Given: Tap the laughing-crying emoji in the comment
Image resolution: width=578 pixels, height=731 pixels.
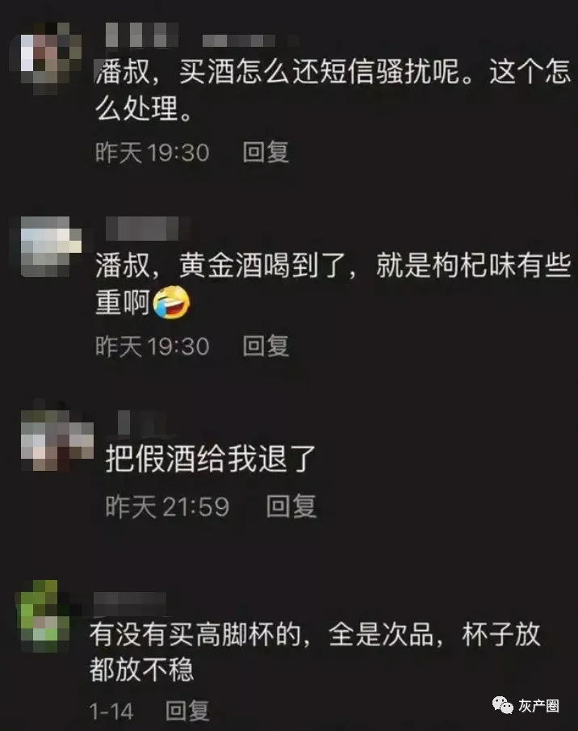Looking at the screenshot, I should (x=171, y=303).
